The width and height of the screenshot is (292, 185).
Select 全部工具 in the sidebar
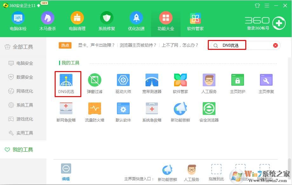pyautogui.click(x=23, y=47)
